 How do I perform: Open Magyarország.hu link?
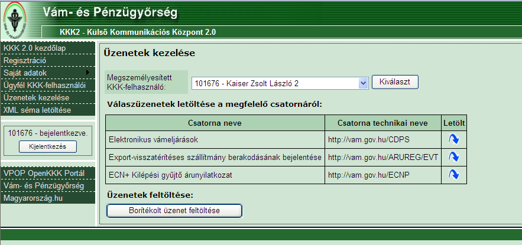(x=48, y=198)
